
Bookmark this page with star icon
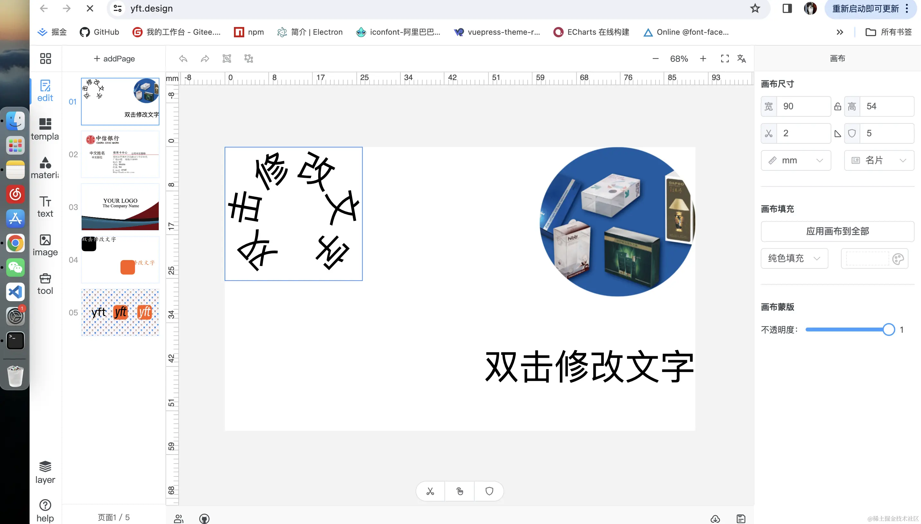(755, 8)
